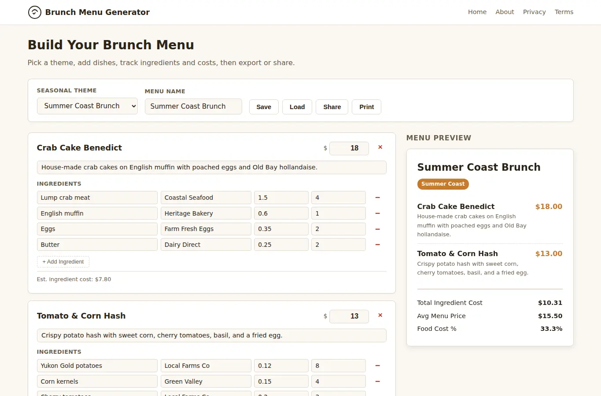
Task: Click the Brunch Menu Generator logo icon
Action: pos(35,12)
